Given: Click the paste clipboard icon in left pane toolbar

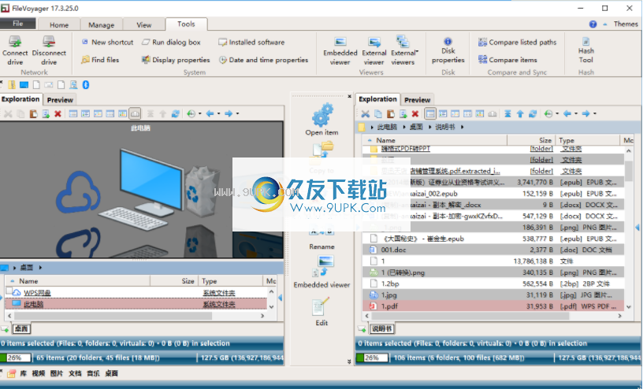Looking at the screenshot, I should coord(33,113).
